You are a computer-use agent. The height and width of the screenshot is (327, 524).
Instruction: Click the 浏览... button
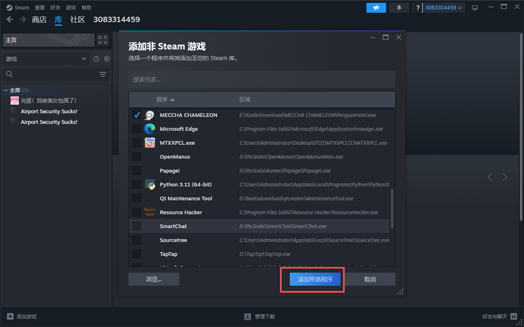click(x=154, y=279)
